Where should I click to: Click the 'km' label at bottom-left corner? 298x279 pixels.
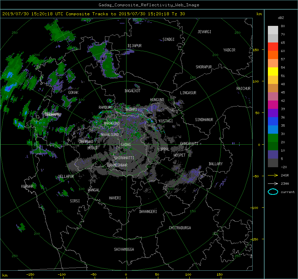(5, 275)
